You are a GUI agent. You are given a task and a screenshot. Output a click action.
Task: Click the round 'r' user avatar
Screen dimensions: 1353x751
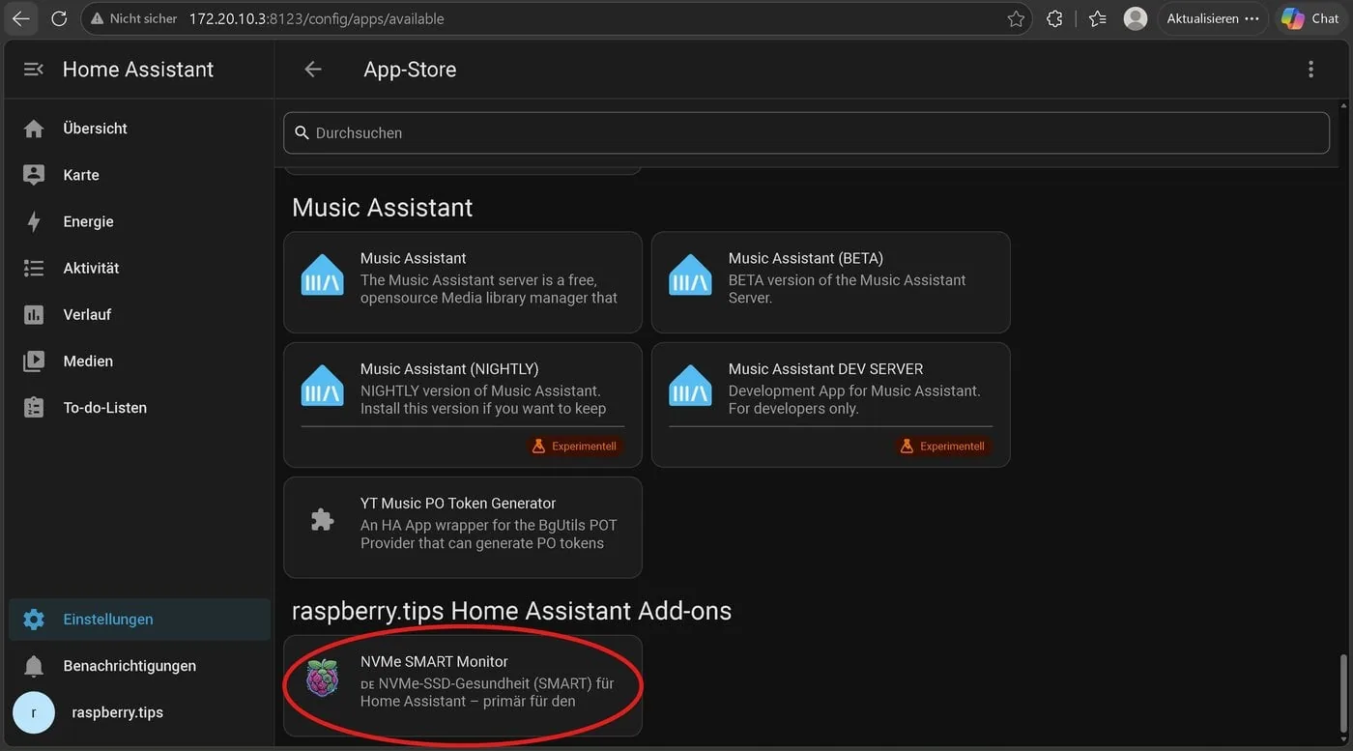point(34,712)
